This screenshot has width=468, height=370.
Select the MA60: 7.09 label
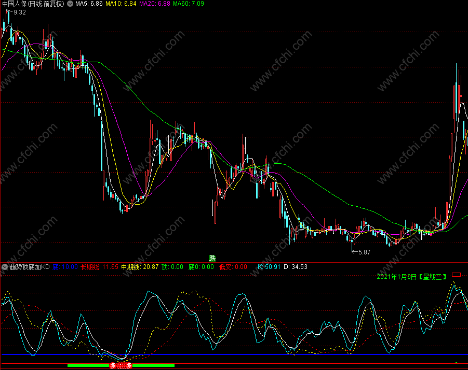189,4
